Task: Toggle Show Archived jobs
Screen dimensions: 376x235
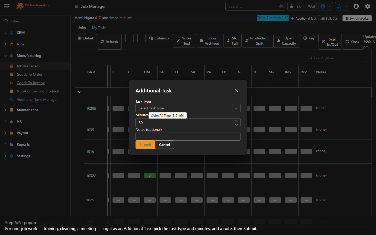Action: coord(209,41)
